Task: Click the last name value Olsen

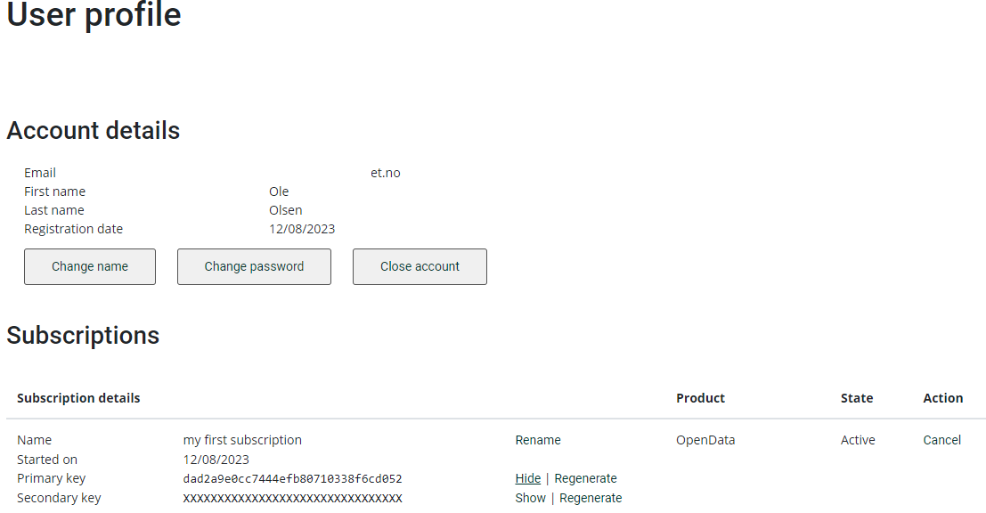Action: point(286,210)
